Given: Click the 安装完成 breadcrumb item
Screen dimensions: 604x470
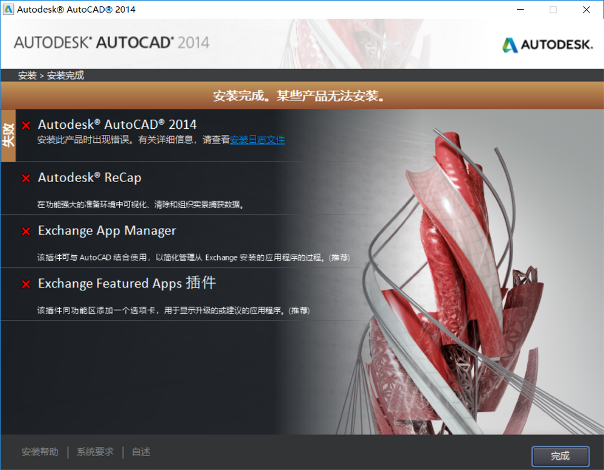Looking at the screenshot, I should 65,76.
